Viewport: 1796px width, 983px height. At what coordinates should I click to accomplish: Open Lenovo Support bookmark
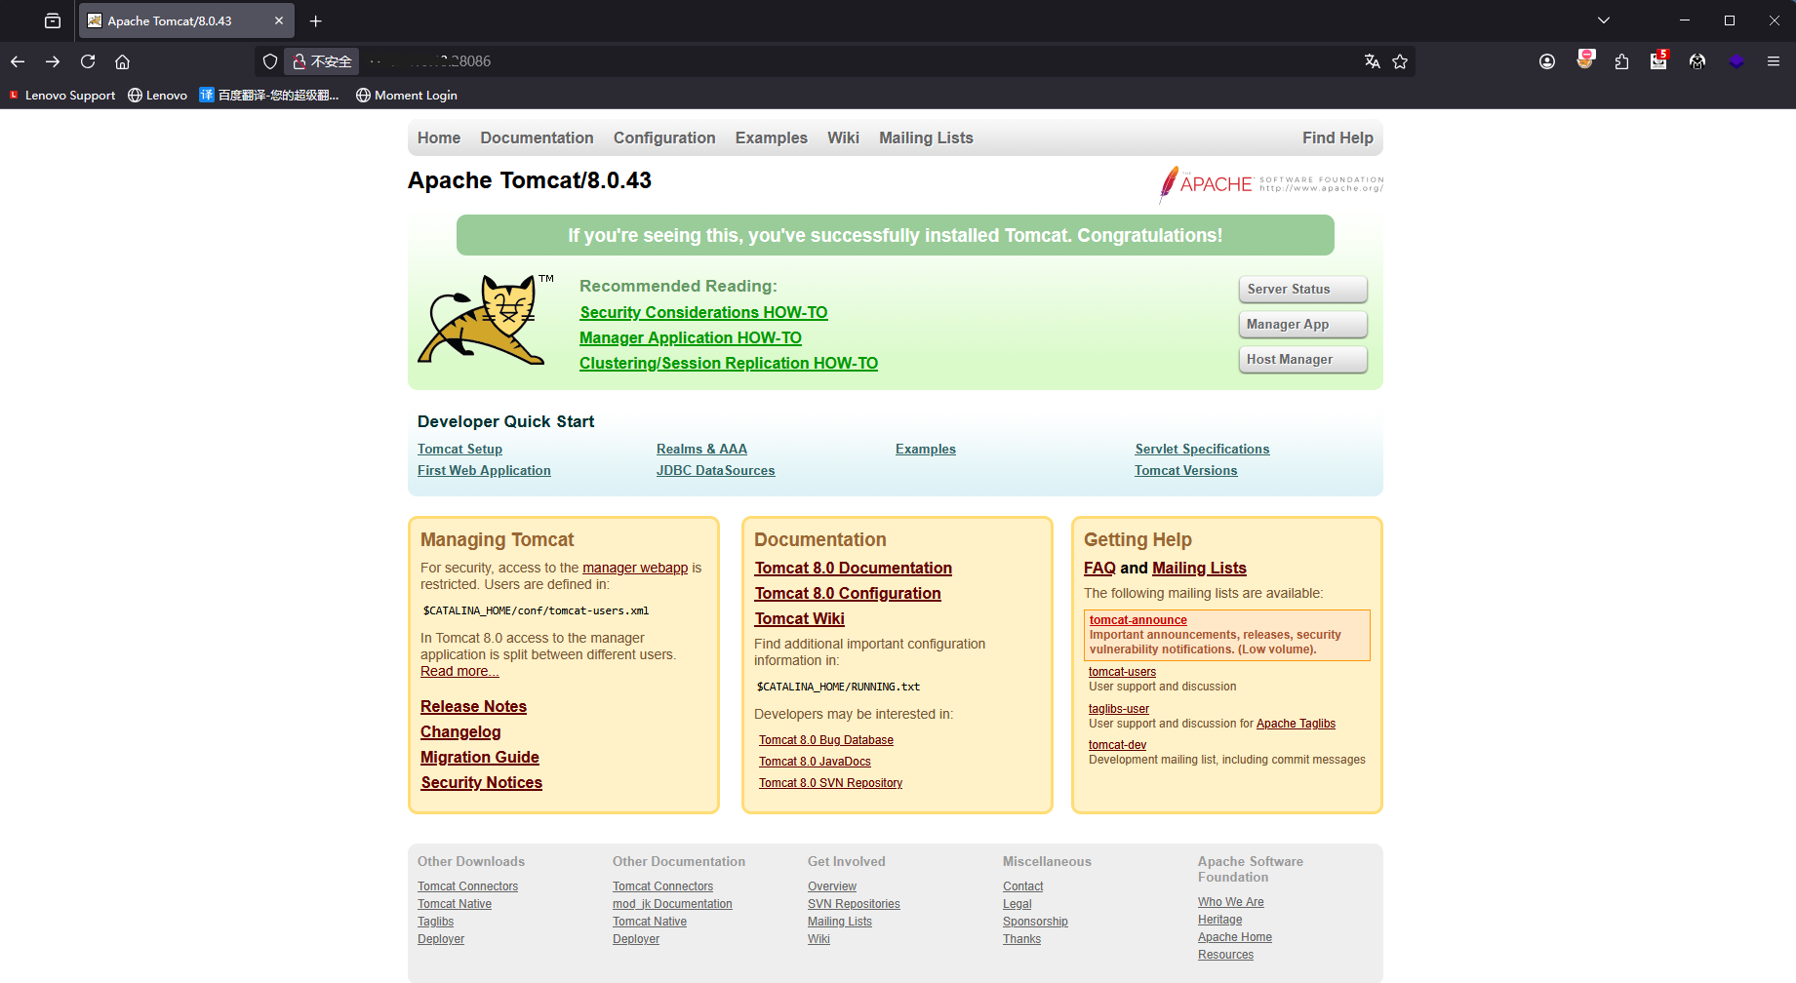tap(62, 95)
